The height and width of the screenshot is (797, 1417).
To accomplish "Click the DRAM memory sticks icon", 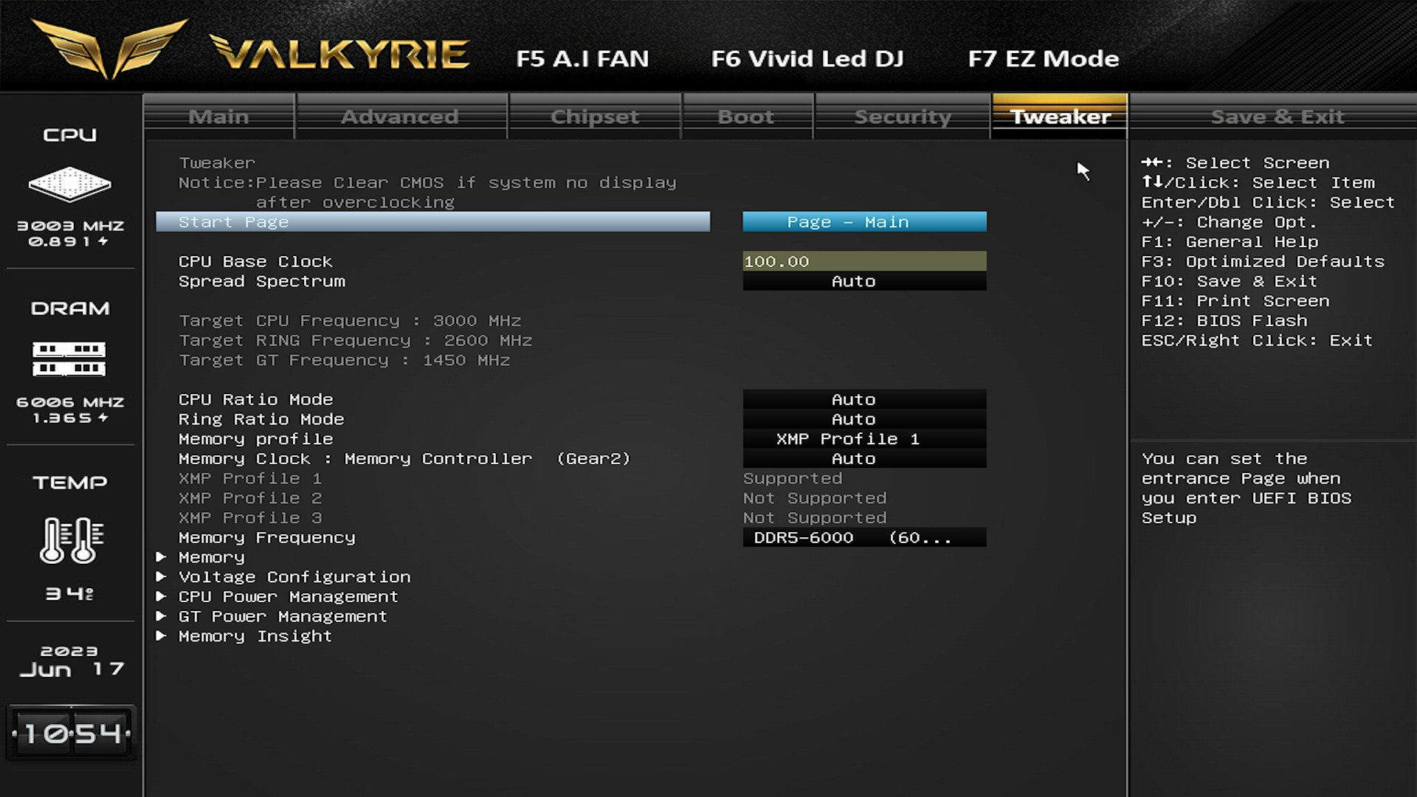I will tap(69, 359).
